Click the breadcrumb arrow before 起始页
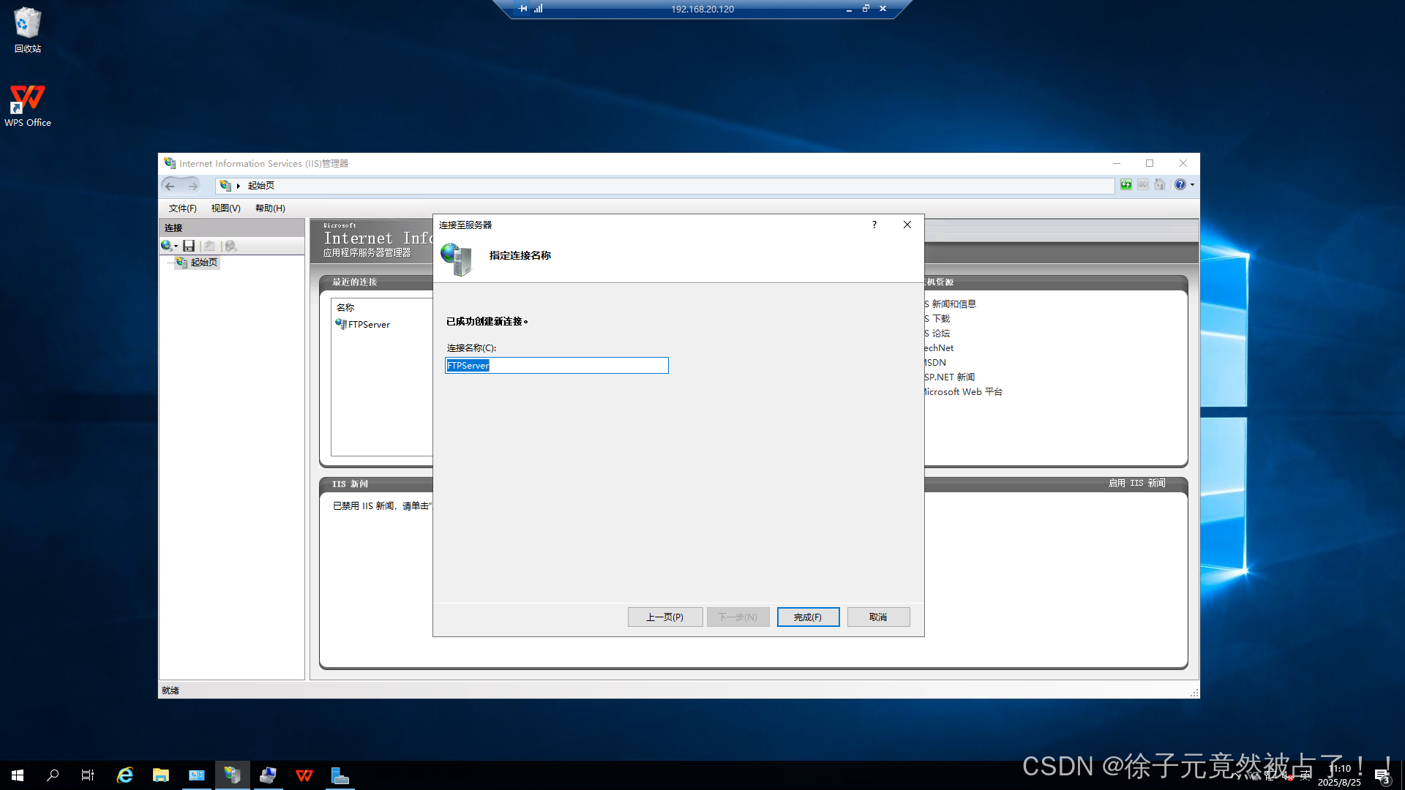The height and width of the screenshot is (790, 1405). point(239,186)
